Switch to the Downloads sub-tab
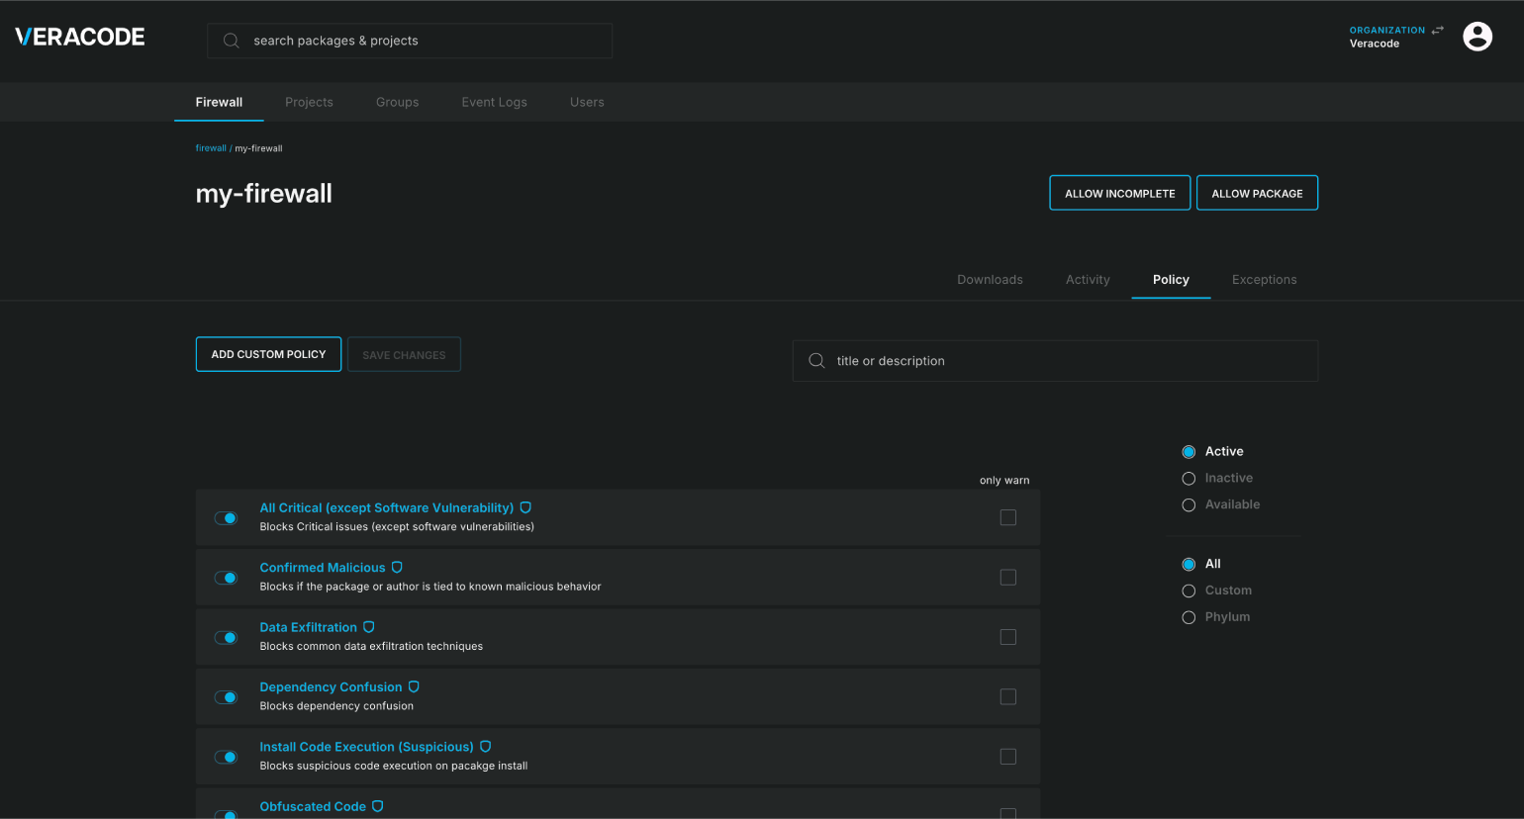The image size is (1524, 819). point(990,280)
